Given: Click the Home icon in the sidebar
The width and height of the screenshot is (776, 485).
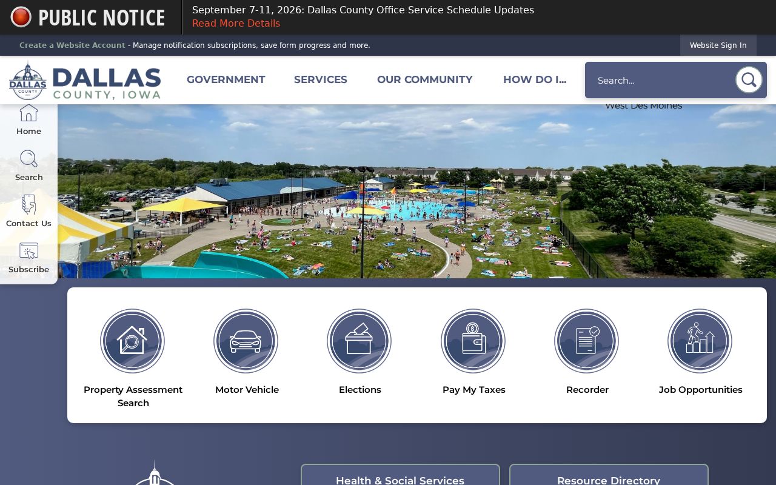Looking at the screenshot, I should [28, 113].
